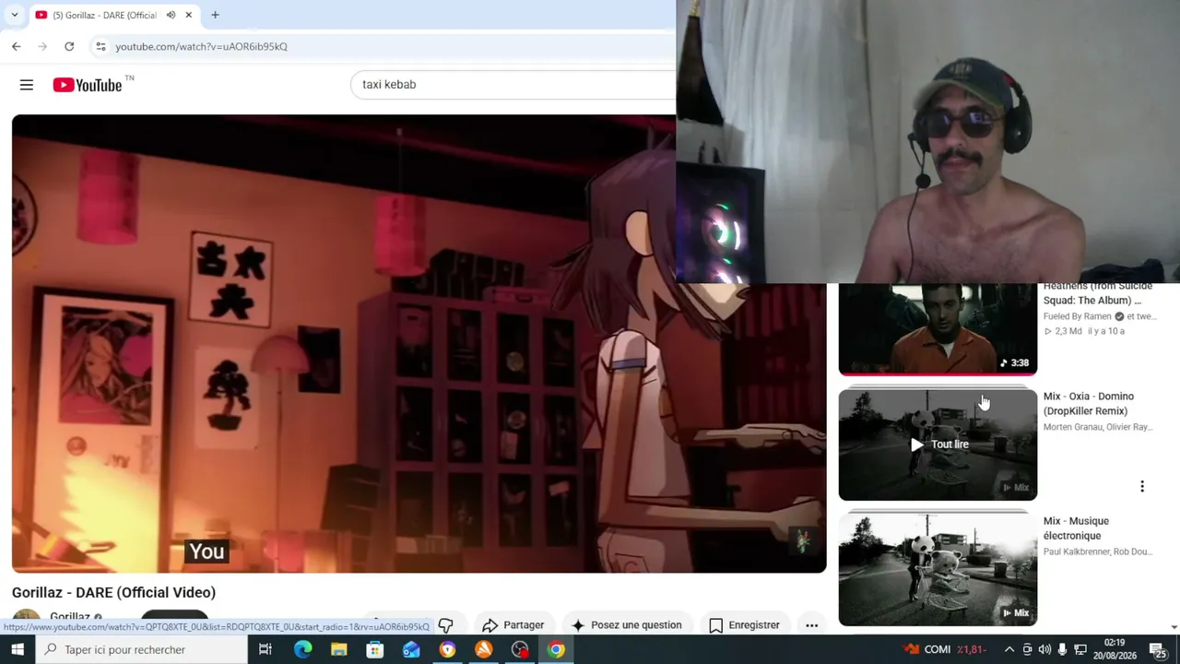Mute the tab via its speaker icon

pyautogui.click(x=171, y=15)
